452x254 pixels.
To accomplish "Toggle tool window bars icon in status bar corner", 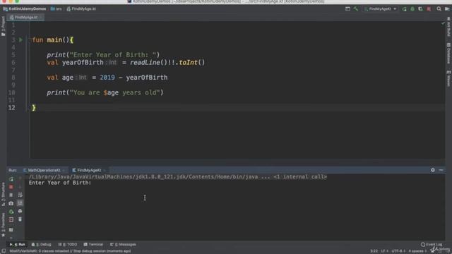I will tap(4, 251).
